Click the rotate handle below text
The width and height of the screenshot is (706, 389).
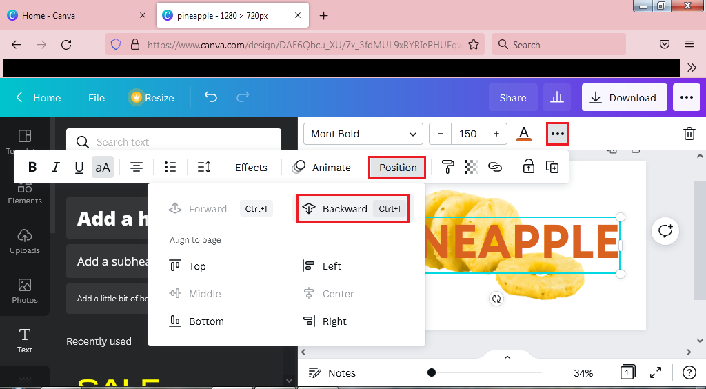pos(496,299)
